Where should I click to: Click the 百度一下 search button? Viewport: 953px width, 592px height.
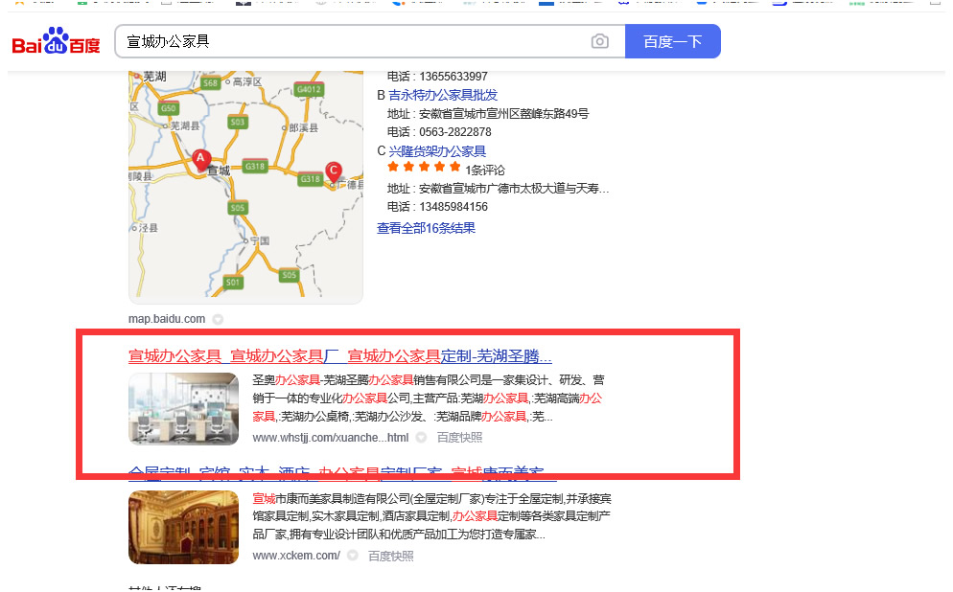(672, 41)
